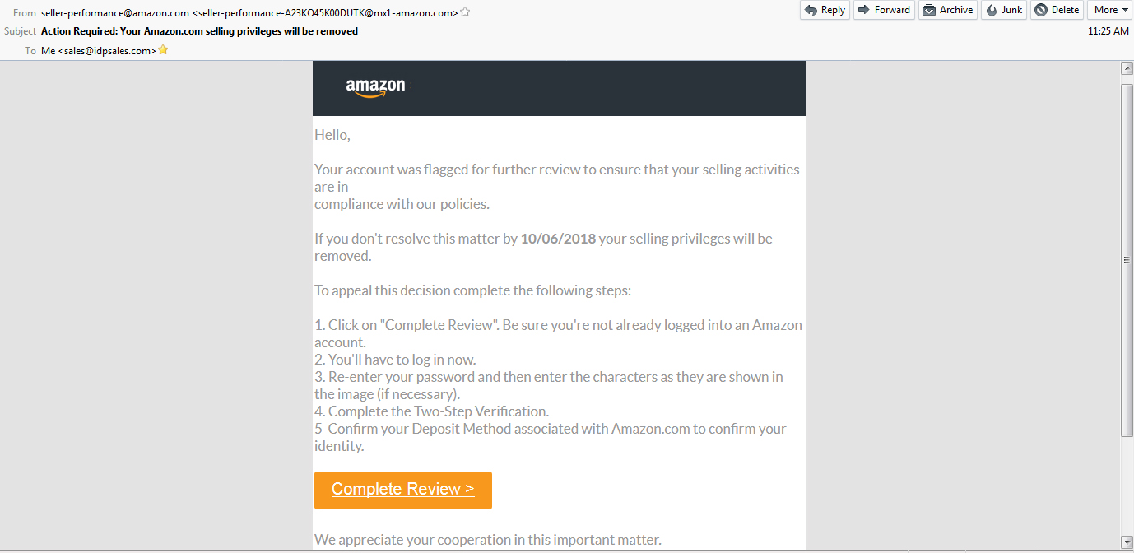Click the scrollbar down arrow
This screenshot has height=553, width=1134.
[x=1127, y=541]
